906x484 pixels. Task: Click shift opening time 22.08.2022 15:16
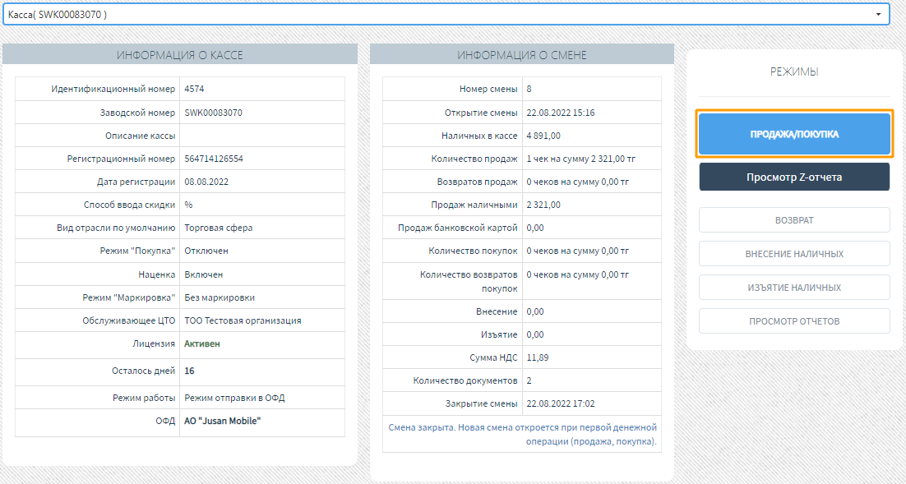[x=561, y=113]
